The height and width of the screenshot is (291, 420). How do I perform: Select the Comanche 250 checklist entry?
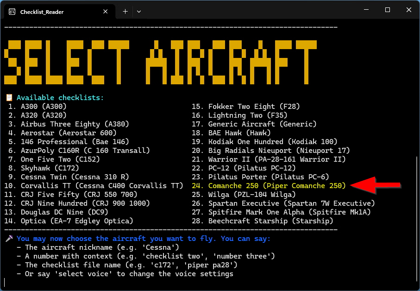tap(266, 185)
